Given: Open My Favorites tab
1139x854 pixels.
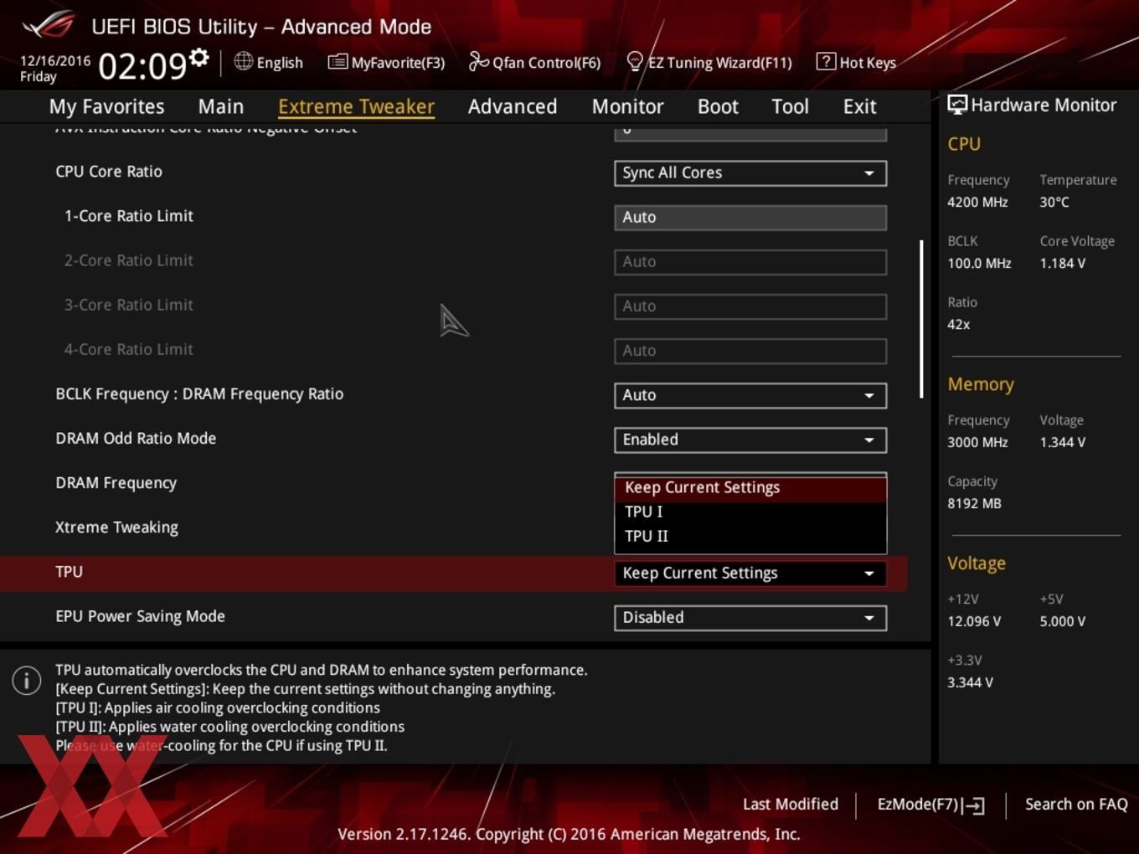Looking at the screenshot, I should [106, 106].
